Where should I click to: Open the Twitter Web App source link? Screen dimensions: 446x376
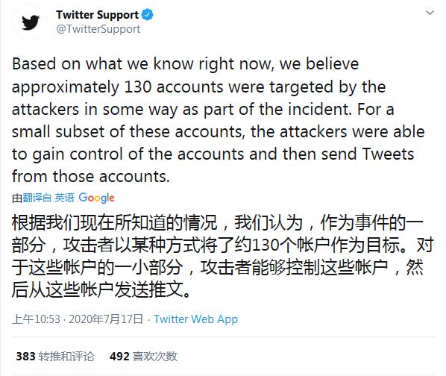(x=196, y=319)
